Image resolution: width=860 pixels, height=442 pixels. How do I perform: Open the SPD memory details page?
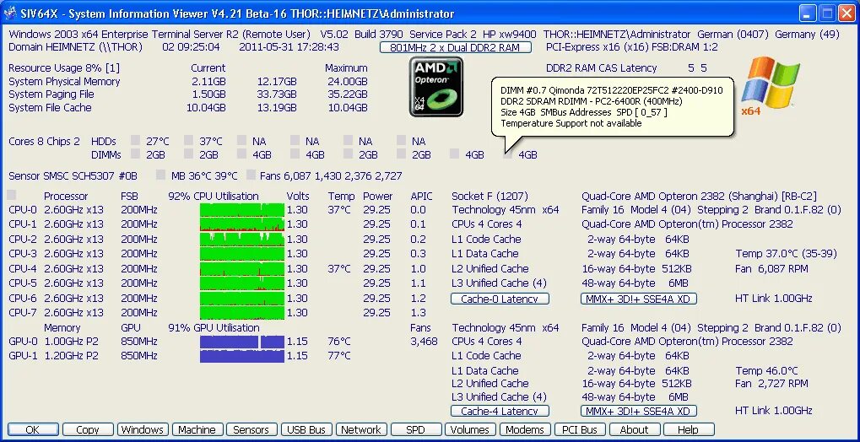[415, 430]
